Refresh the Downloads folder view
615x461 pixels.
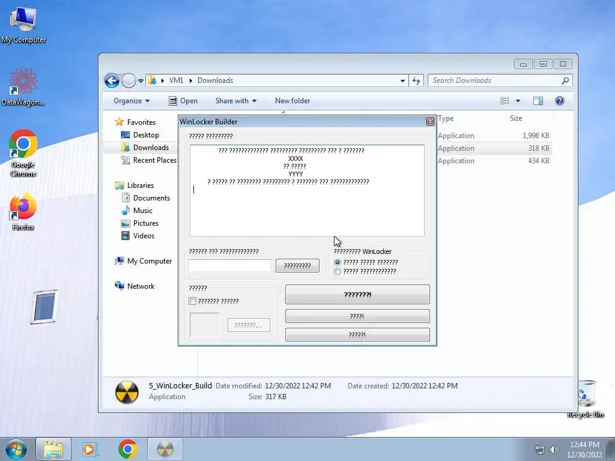(x=416, y=81)
